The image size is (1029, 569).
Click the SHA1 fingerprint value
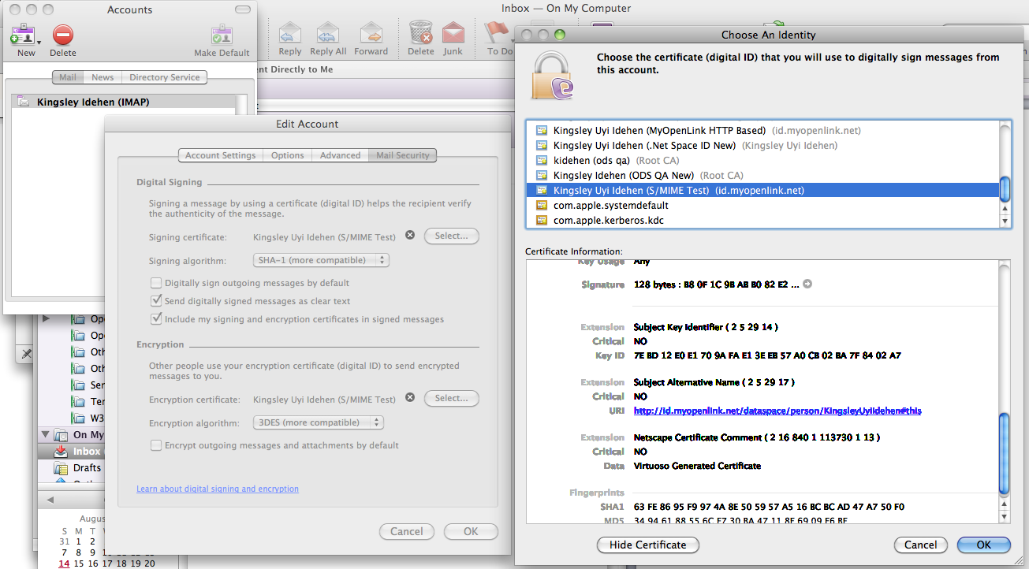(x=769, y=507)
